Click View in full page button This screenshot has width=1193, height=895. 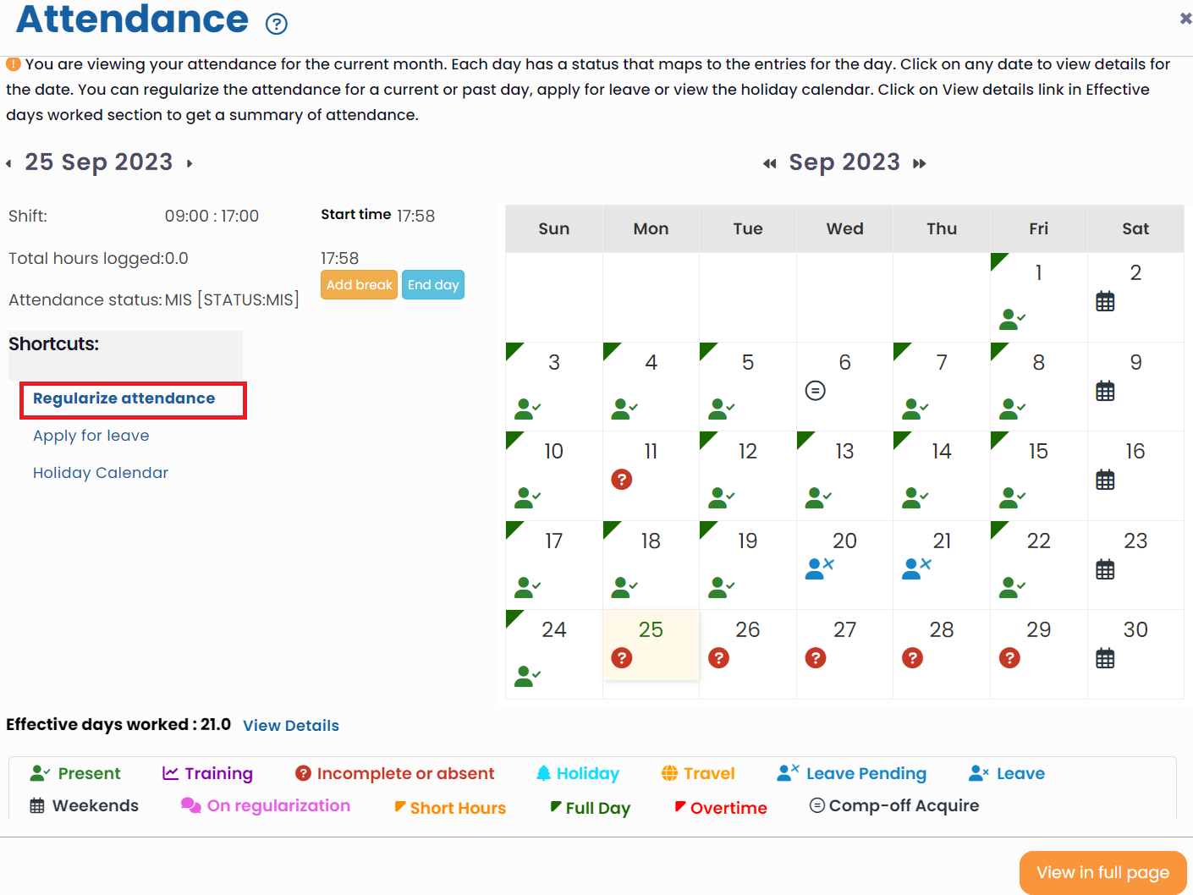pos(1102,872)
